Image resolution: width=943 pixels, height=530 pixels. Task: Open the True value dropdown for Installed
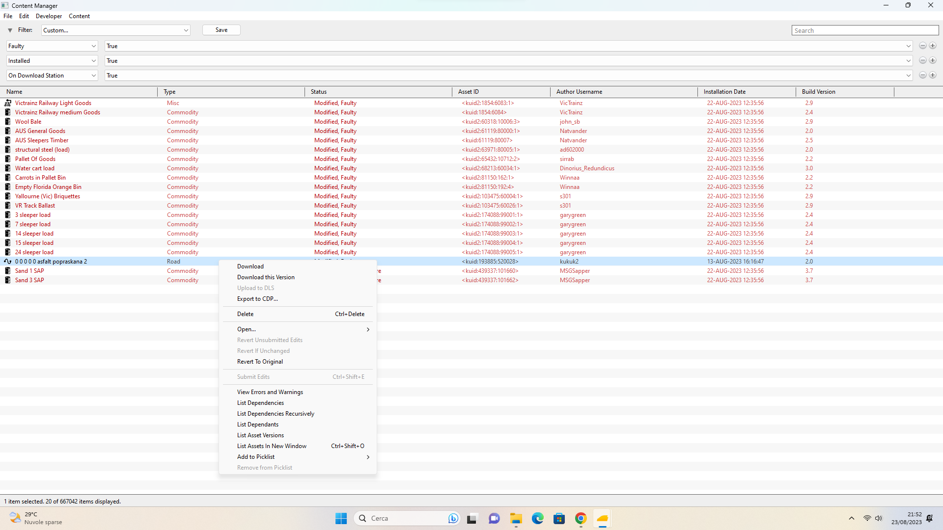[509, 61]
